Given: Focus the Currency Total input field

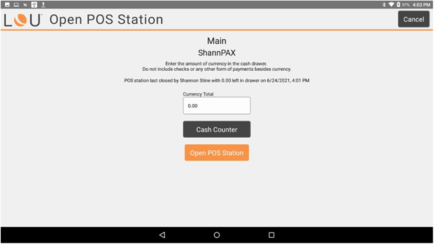Looking at the screenshot, I should [217, 106].
